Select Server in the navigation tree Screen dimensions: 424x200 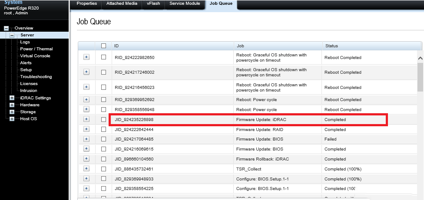pyautogui.click(x=27, y=35)
